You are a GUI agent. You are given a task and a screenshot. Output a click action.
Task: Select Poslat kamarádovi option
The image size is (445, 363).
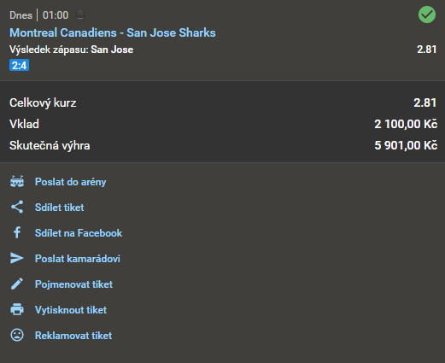(x=77, y=259)
